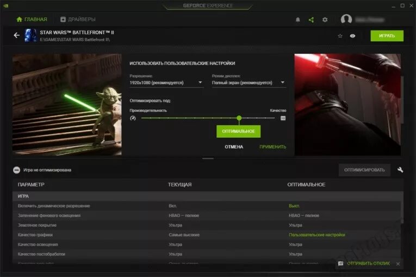Click the Игра не оптимизирована status text
The height and width of the screenshot is (277, 416).
47,170
